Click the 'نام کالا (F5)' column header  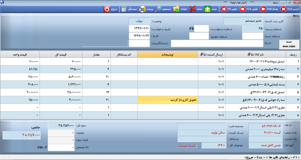254,55
